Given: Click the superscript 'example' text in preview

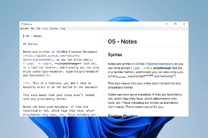Looking at the screenshot, I should coord(149,75).
